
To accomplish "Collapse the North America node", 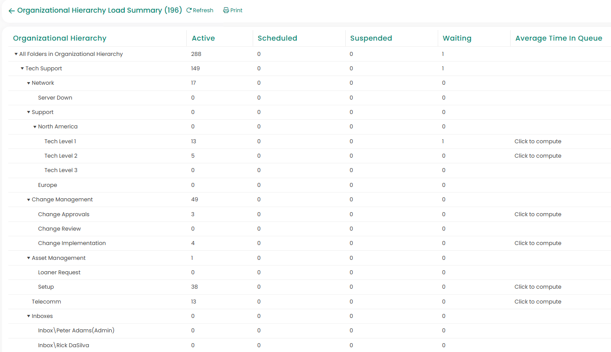I will pos(35,127).
